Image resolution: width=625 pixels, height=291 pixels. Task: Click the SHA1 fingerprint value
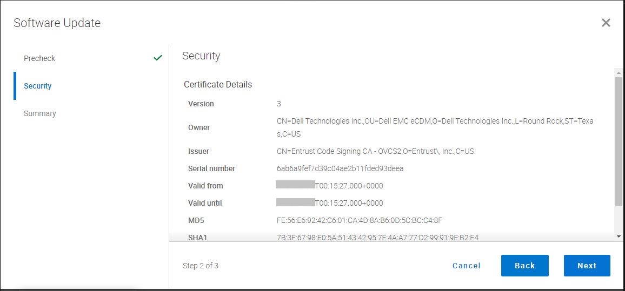tap(377, 237)
